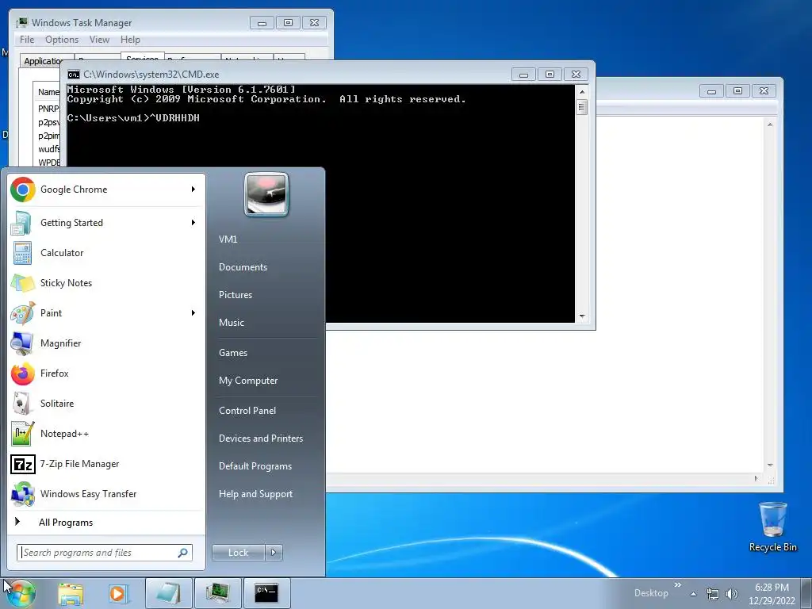Click Desktop toolbar label on taskbar
The image size is (812, 609).
651,593
